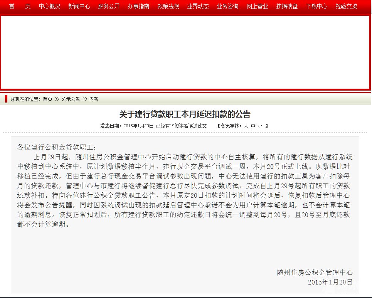Select 业务咨询 in the top menu
Screen dimensions: 372x298
227,7
